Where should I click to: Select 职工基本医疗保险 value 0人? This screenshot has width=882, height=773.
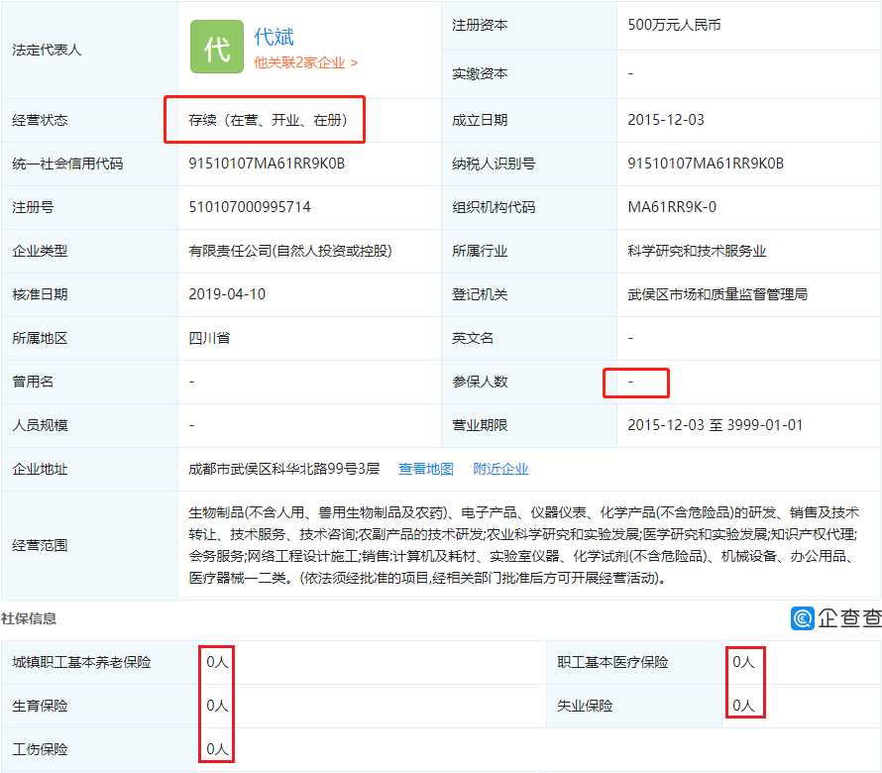point(743,662)
